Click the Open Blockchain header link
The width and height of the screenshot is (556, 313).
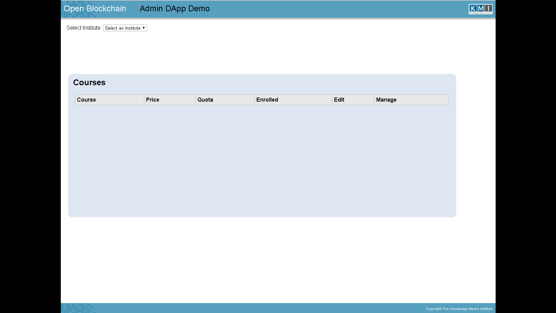point(94,9)
